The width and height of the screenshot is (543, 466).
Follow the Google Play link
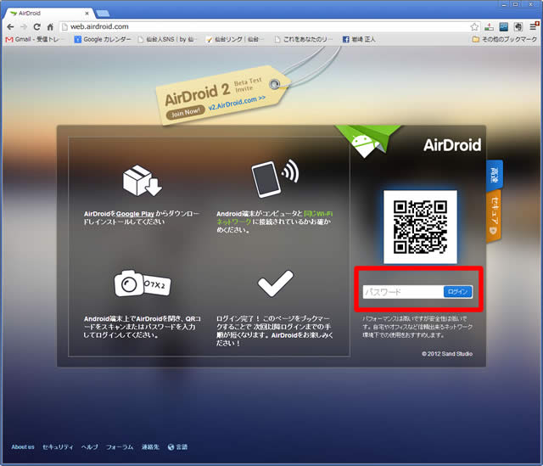[135, 214]
